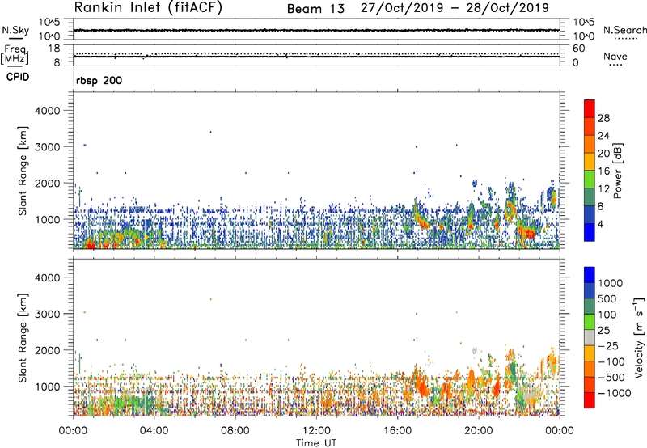The width and height of the screenshot is (647, 448).
Task: Click the '12:00' time axis label
Action: (316, 431)
